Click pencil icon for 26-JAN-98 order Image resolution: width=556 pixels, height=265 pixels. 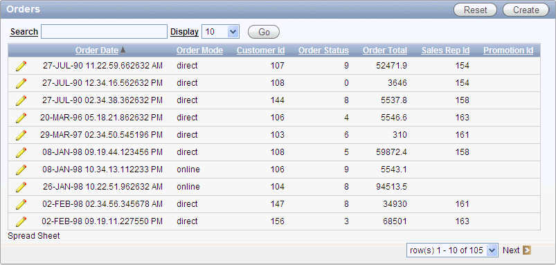pos(21,187)
